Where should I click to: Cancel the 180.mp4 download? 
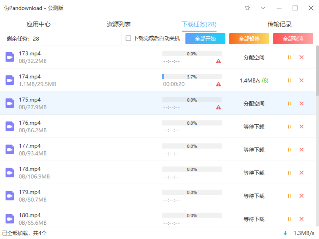click(301, 219)
